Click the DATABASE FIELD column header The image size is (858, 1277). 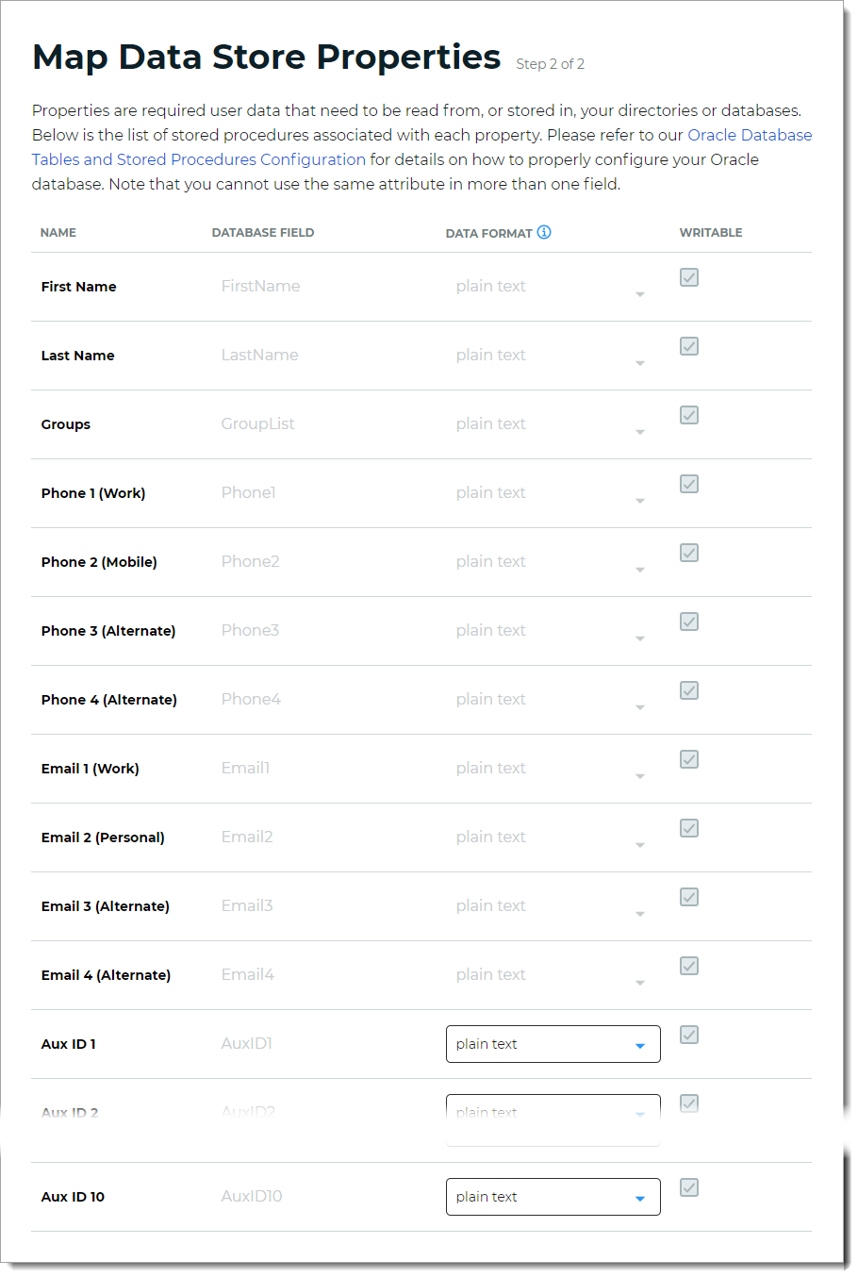[263, 232]
